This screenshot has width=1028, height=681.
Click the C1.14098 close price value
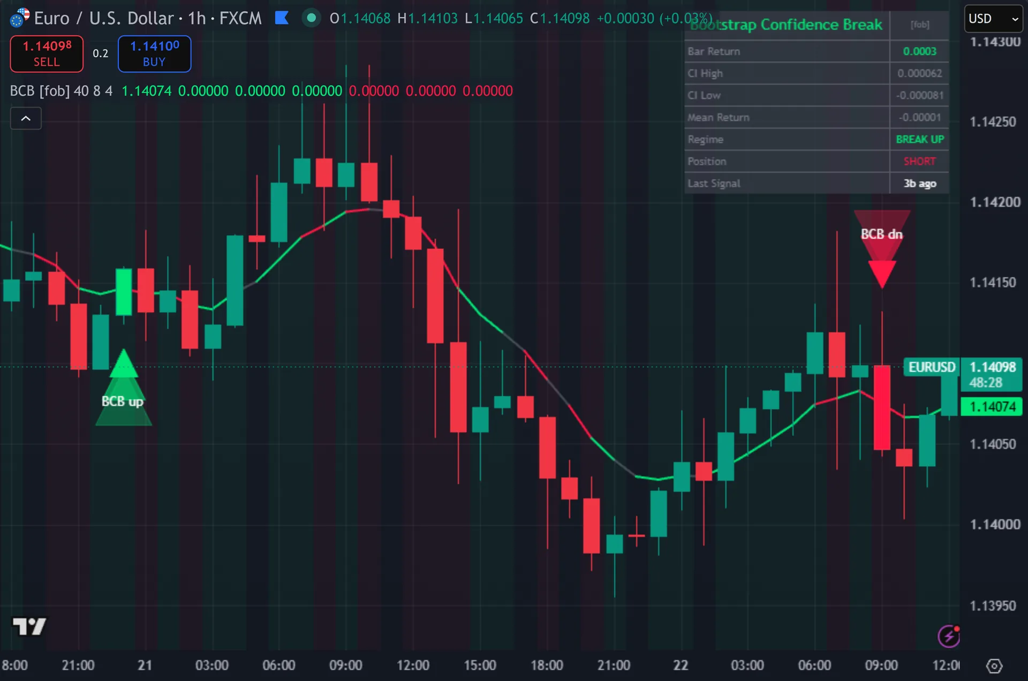click(560, 18)
